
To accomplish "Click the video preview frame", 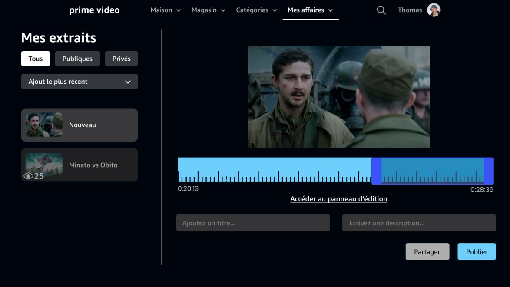I will [x=338, y=97].
